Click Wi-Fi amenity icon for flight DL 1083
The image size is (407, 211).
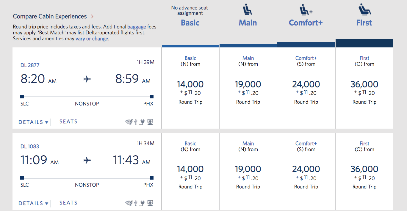pos(129,203)
